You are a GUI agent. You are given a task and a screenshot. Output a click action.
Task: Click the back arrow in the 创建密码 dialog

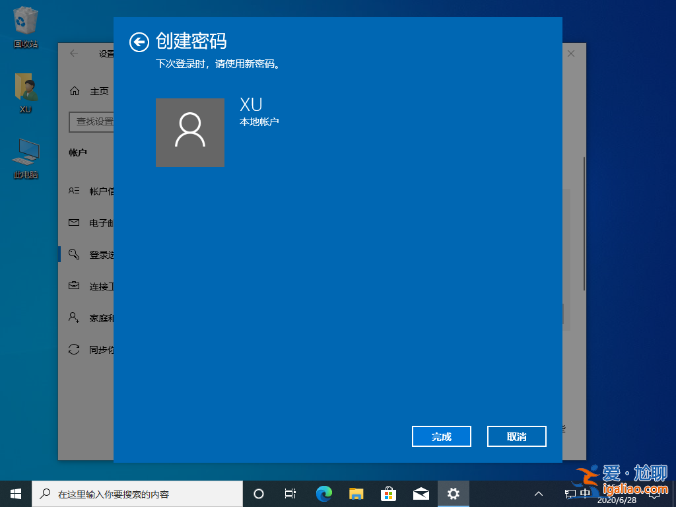(x=139, y=42)
